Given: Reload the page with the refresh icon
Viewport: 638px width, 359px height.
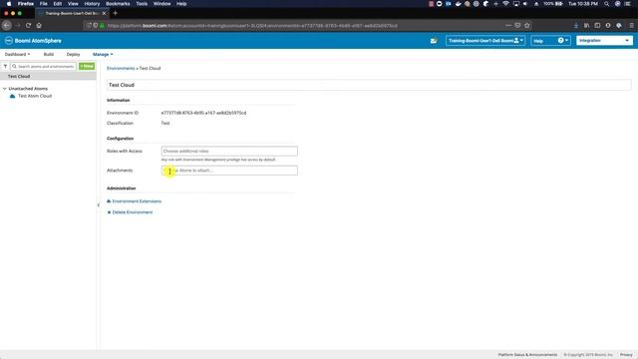Looking at the screenshot, I should [x=28, y=25].
